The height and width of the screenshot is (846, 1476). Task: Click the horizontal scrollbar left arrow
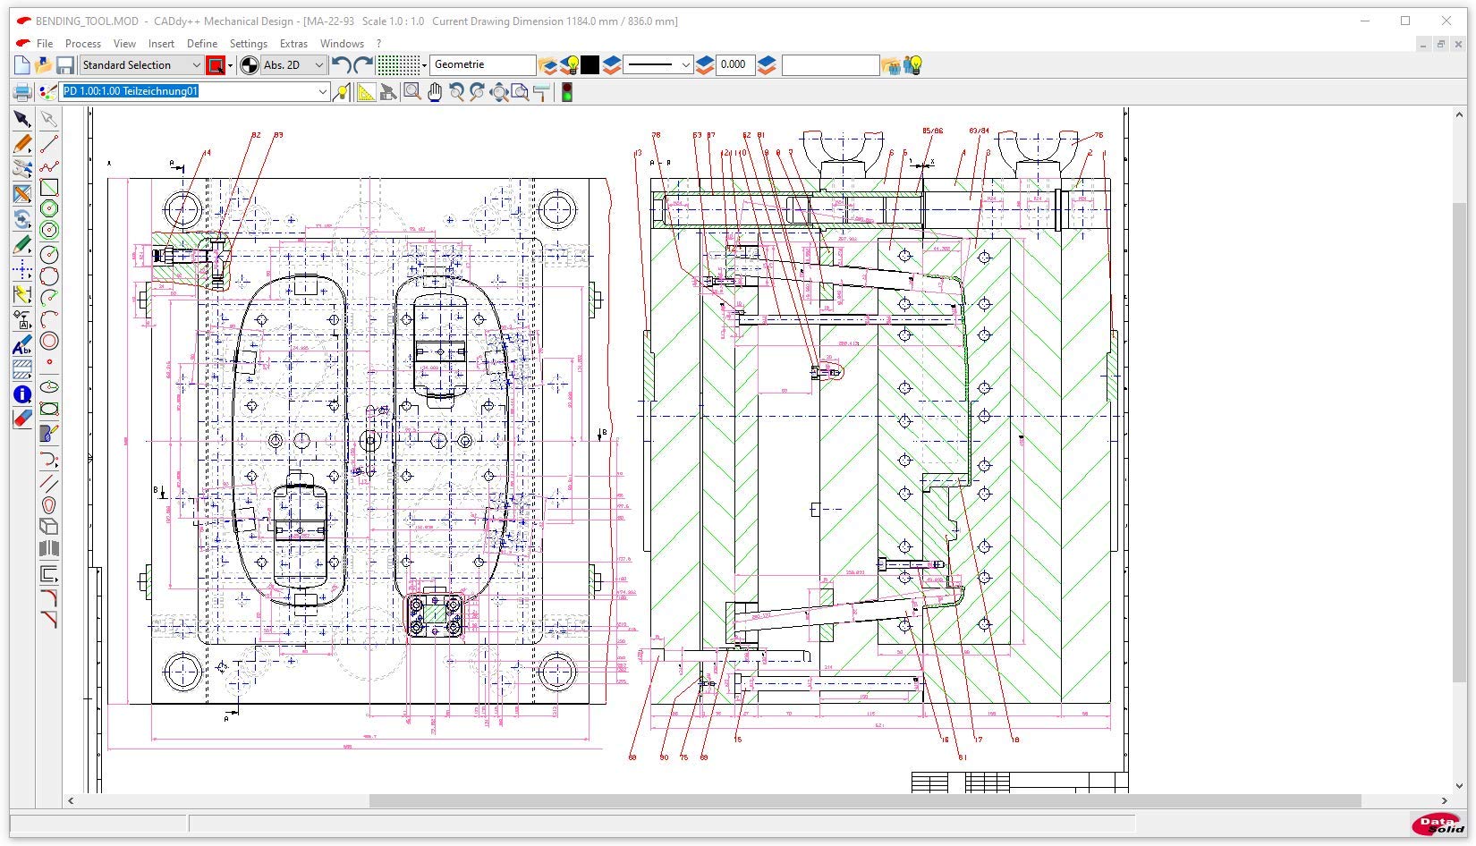tap(72, 800)
